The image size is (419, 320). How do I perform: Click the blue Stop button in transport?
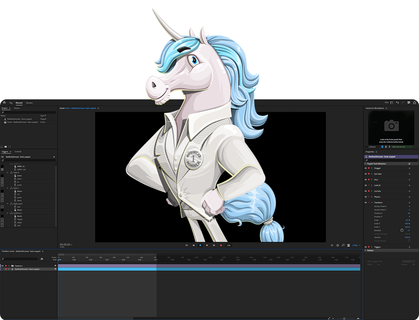200,245
